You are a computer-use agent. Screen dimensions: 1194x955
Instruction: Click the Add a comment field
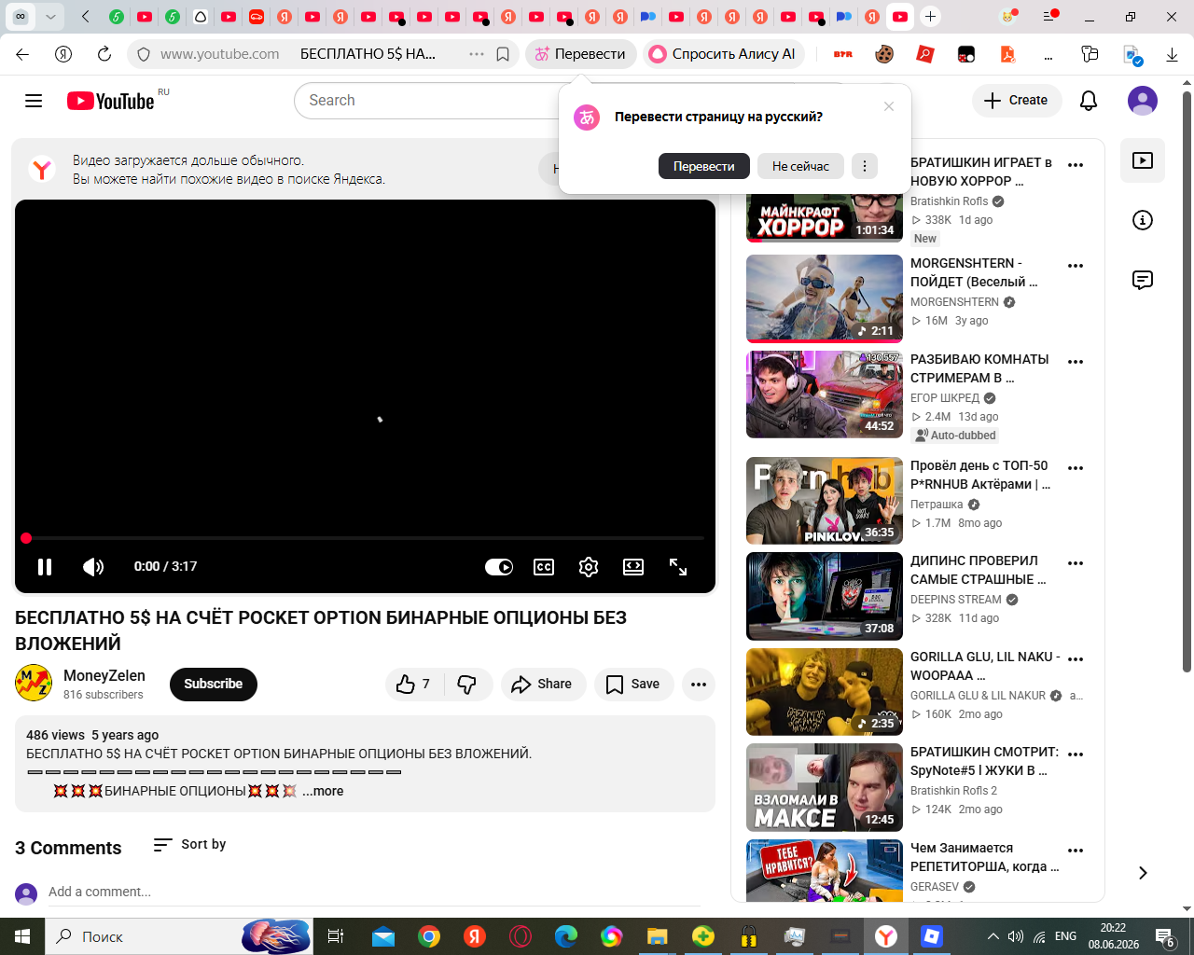pos(374,893)
